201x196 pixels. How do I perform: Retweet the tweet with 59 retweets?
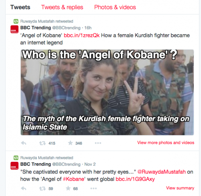coord(42,189)
